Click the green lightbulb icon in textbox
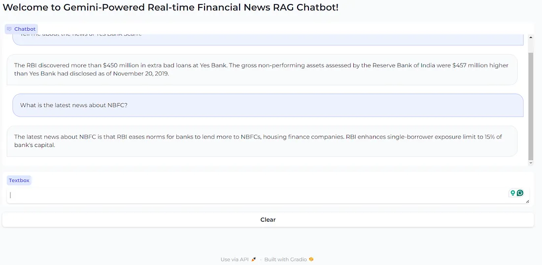542x265 pixels. [x=513, y=193]
